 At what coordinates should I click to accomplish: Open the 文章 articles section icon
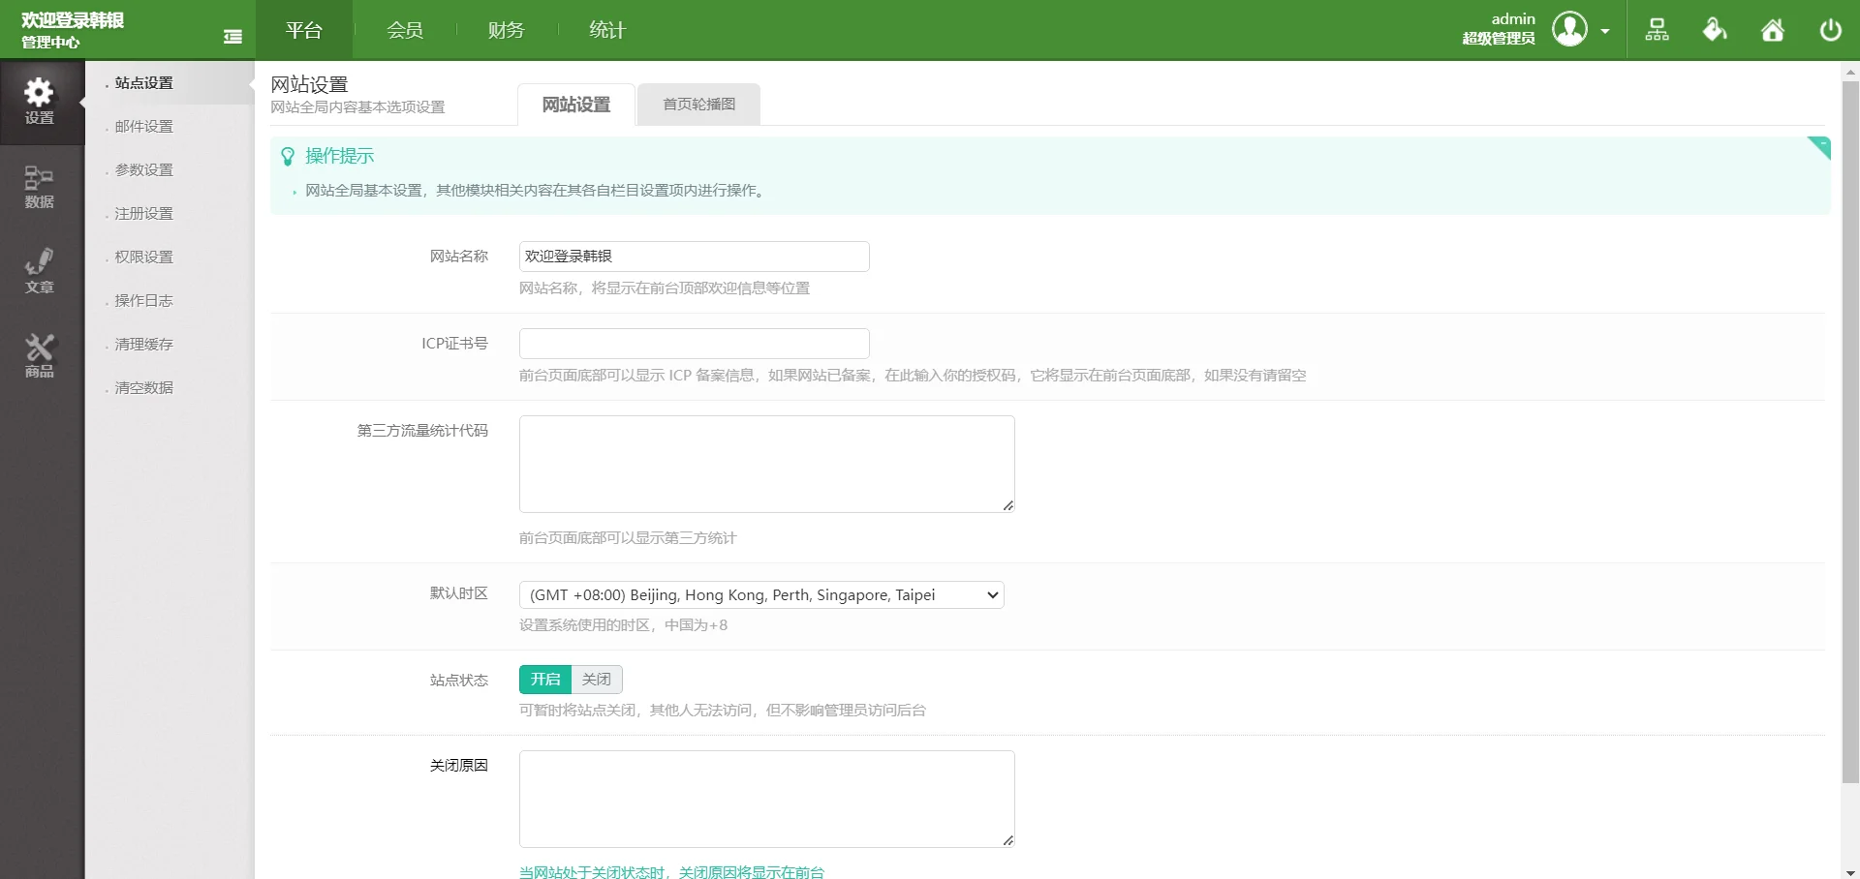point(40,269)
